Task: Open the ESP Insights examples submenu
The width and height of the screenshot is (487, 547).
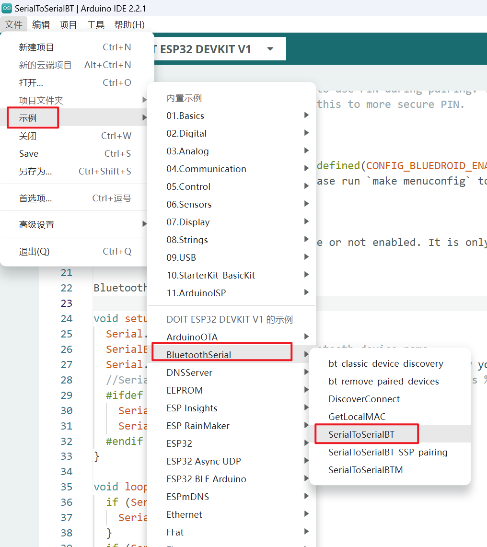Action: point(232,408)
